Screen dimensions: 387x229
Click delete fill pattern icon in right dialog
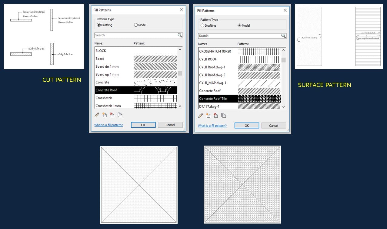216,116
